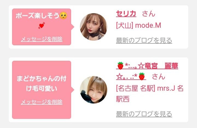Click the red heart emoji

(42, 26)
